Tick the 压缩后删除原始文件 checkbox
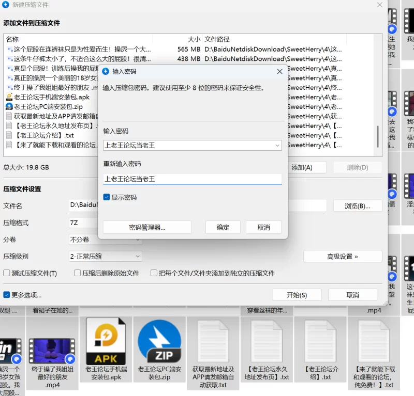The width and height of the screenshot is (414, 396). (78, 273)
